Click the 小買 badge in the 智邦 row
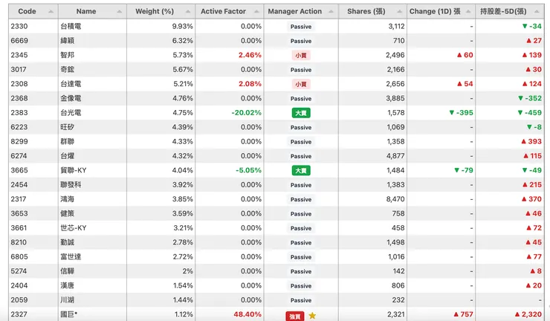 [x=301, y=55]
